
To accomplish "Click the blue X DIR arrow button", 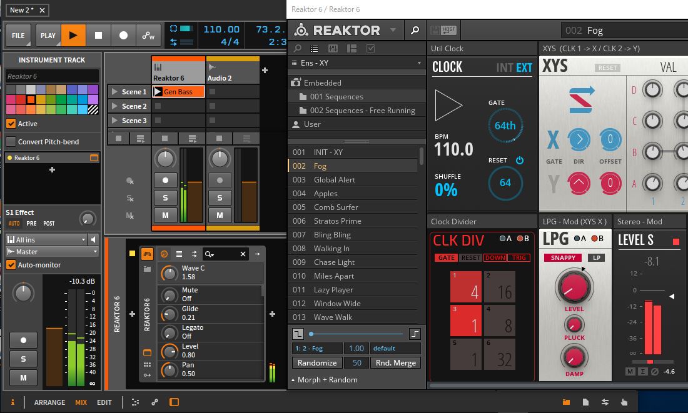I will [x=579, y=140].
